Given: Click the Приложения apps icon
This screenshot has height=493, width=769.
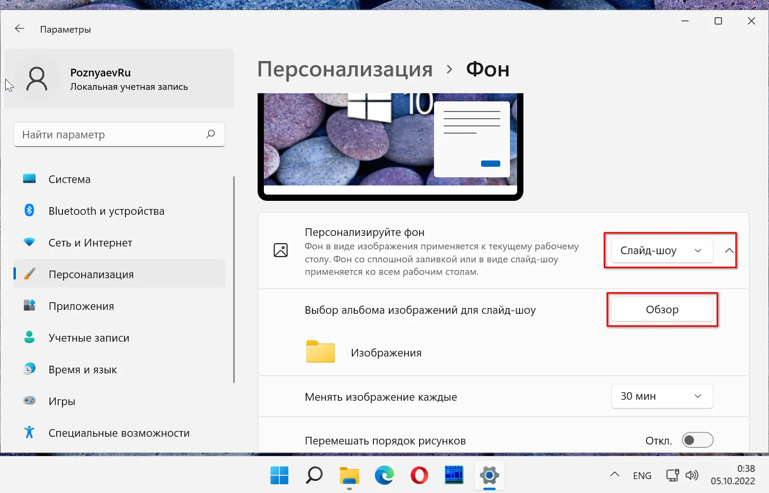Looking at the screenshot, I should pos(29,306).
